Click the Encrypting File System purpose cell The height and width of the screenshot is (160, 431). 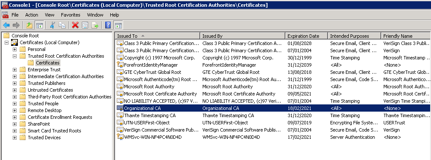click(x=354, y=123)
